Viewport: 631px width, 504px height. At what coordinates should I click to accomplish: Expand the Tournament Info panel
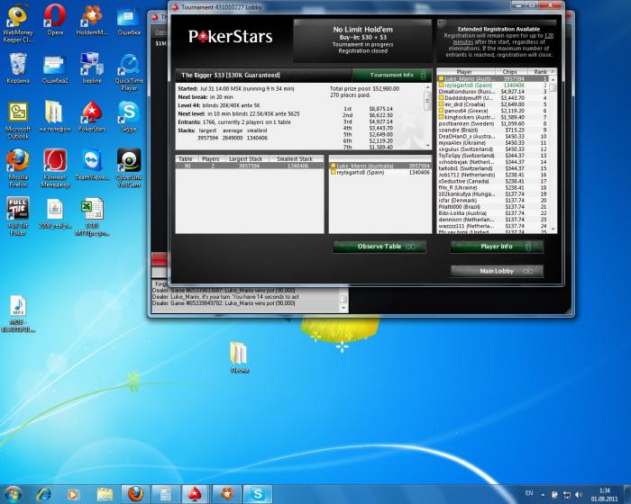click(x=392, y=75)
